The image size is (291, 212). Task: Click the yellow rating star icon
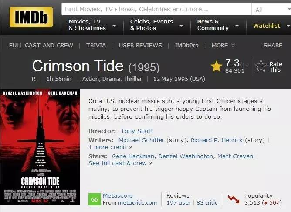217,66
